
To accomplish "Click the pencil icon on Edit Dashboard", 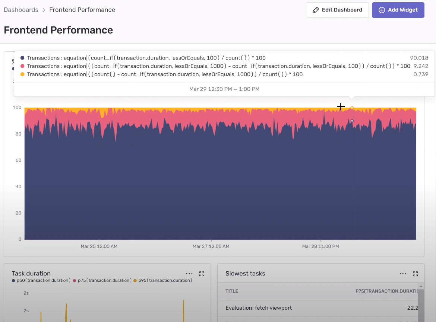I will pyautogui.click(x=316, y=10).
